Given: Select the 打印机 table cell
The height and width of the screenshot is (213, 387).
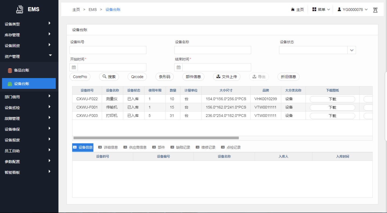Looking at the screenshot, I should click(113, 116).
